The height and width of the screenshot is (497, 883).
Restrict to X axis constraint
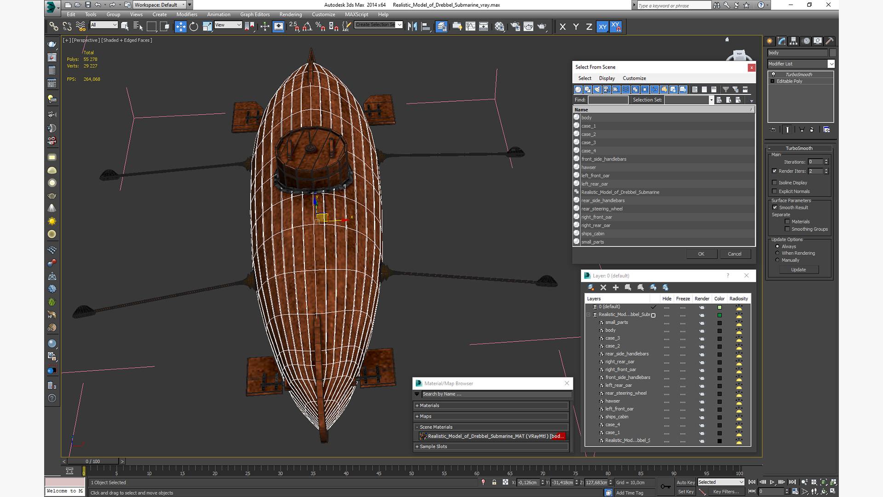click(x=562, y=27)
